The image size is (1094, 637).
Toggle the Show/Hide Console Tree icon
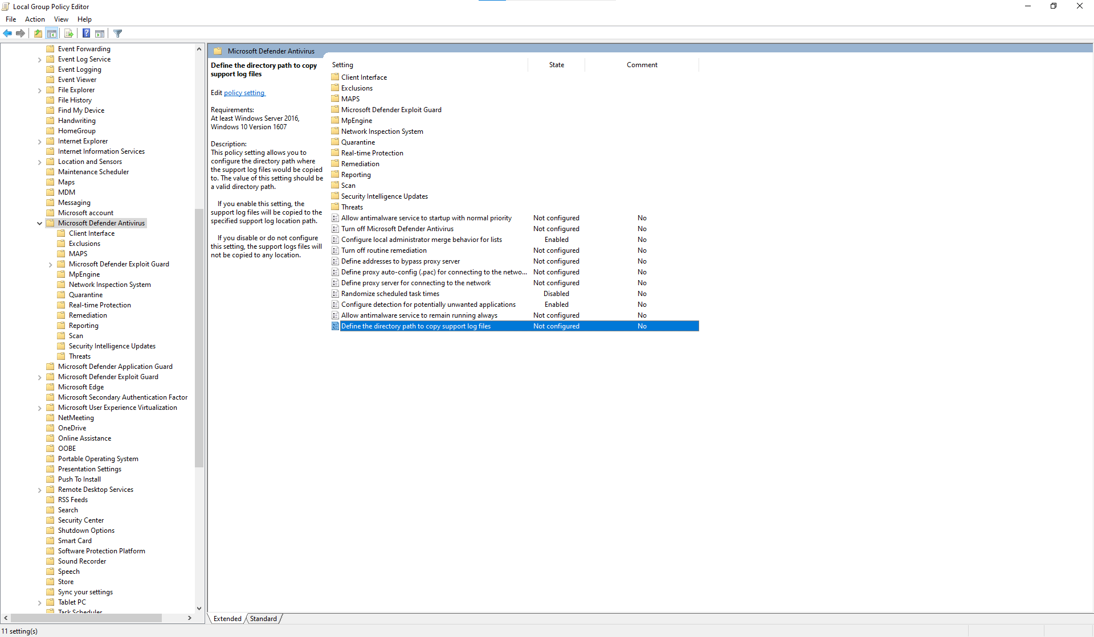tap(52, 34)
